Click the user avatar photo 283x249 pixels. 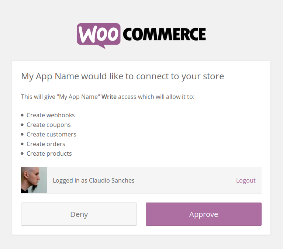click(x=34, y=180)
